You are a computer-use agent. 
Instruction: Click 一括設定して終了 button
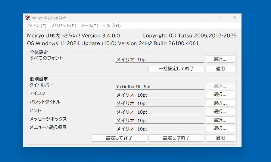176,68
